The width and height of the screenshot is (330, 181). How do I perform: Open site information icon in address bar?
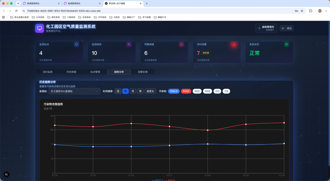[24, 11]
